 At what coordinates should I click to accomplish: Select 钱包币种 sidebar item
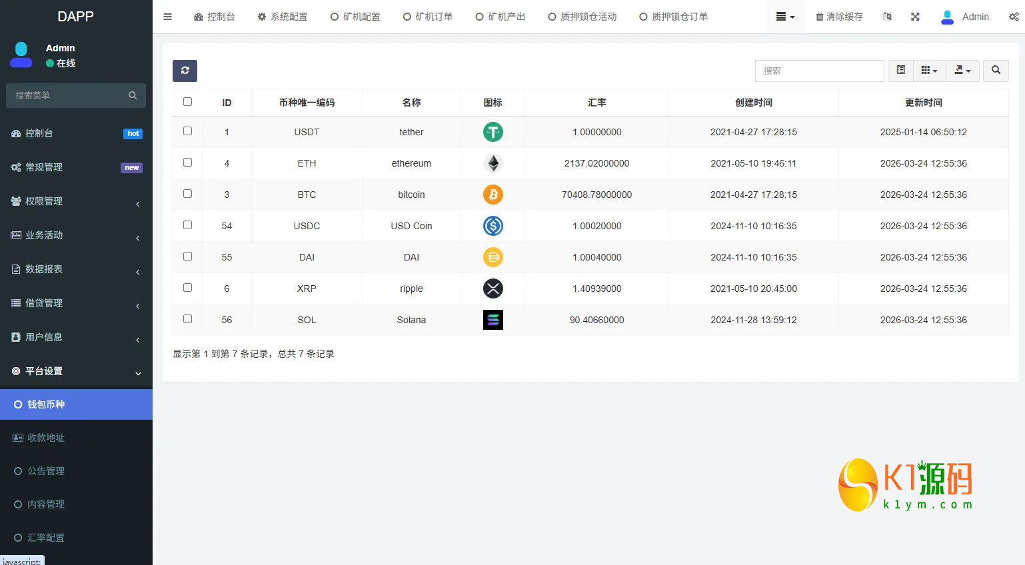click(x=76, y=404)
